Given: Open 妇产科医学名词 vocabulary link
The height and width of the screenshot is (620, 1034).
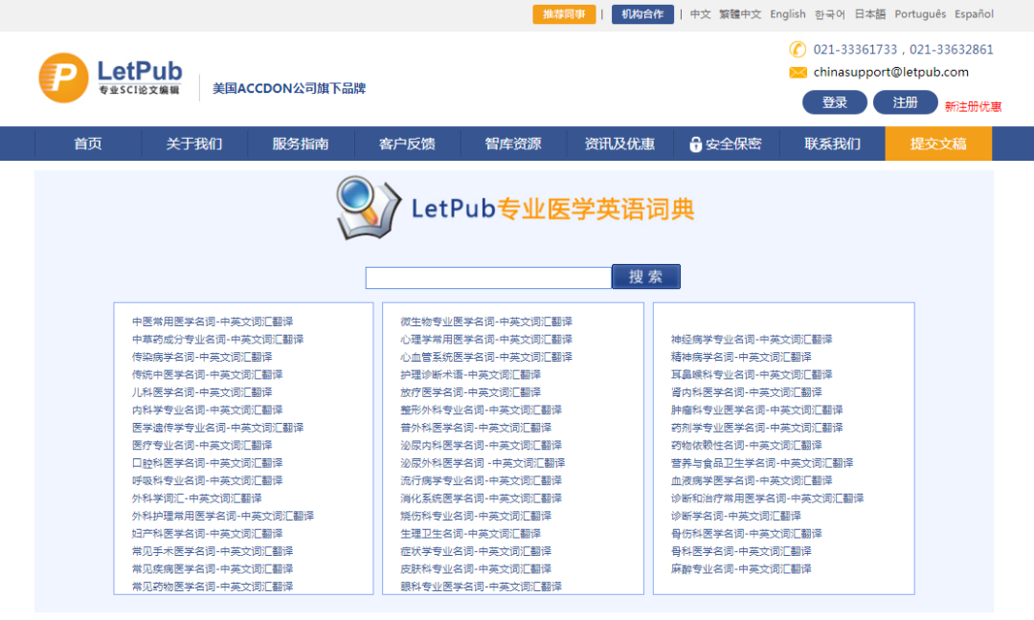Looking at the screenshot, I should [x=207, y=534].
